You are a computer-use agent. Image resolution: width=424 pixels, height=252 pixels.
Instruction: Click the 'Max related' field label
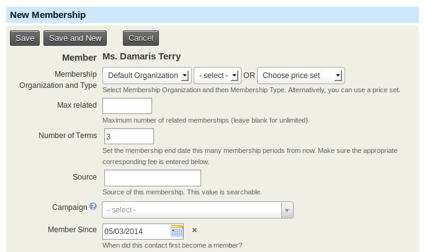point(76,105)
